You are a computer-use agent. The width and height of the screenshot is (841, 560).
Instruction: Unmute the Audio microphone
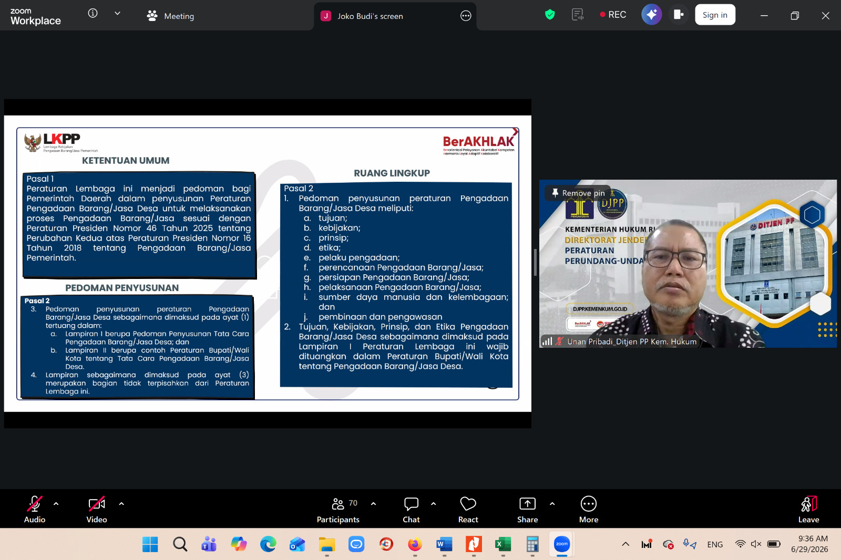pos(35,510)
